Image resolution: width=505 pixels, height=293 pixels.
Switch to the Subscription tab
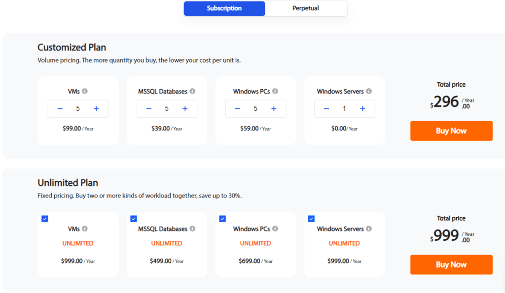click(x=224, y=8)
